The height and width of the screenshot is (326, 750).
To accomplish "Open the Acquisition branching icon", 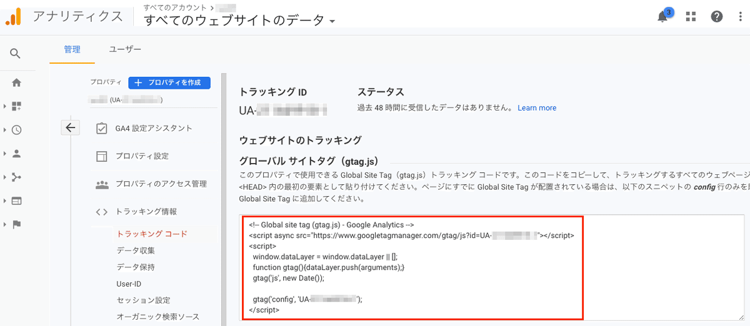I will pyautogui.click(x=17, y=177).
